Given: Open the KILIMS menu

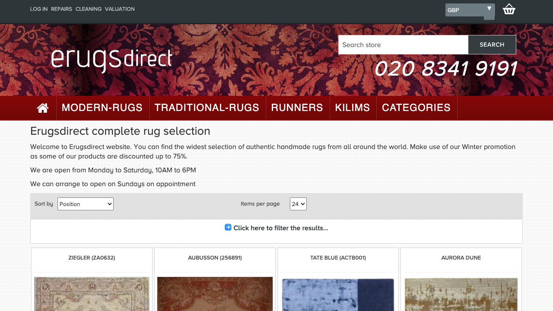Looking at the screenshot, I should (353, 108).
